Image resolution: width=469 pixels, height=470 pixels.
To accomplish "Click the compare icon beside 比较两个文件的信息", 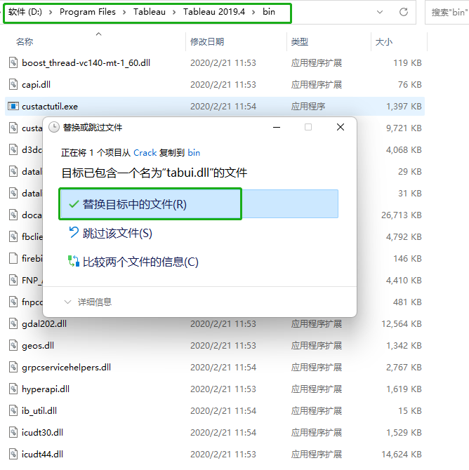I will click(x=74, y=262).
